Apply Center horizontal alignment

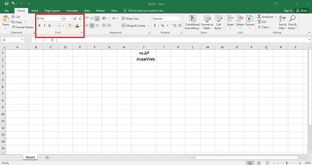coord(92,26)
